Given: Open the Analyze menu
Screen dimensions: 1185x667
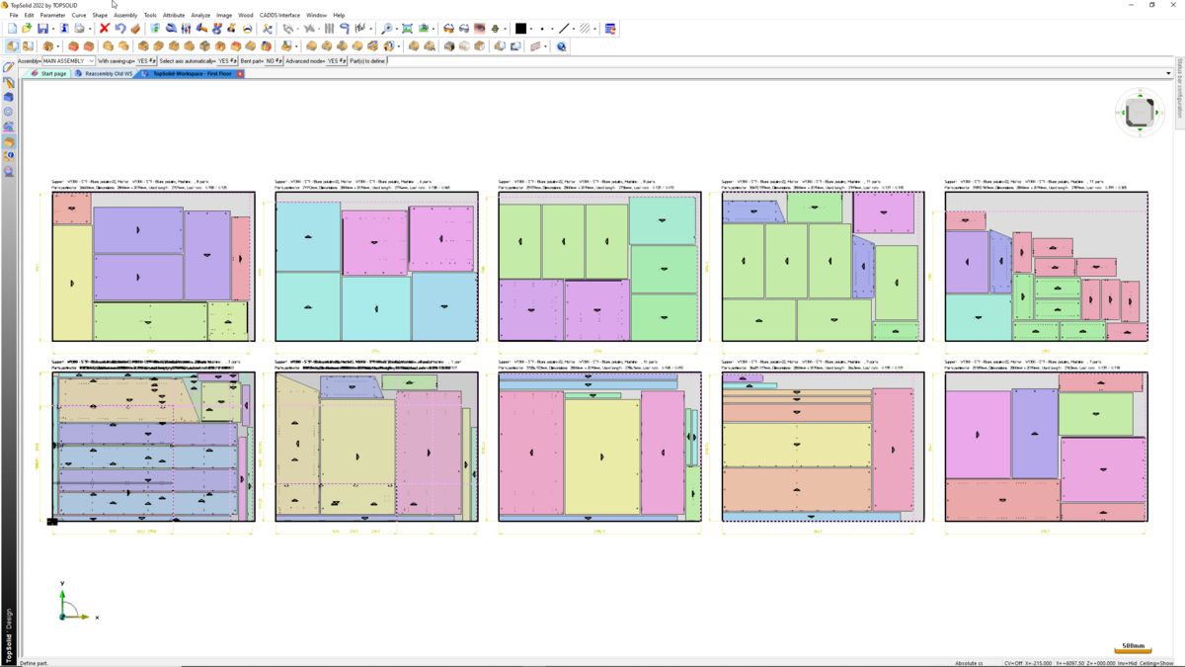Looking at the screenshot, I should coord(200,16).
